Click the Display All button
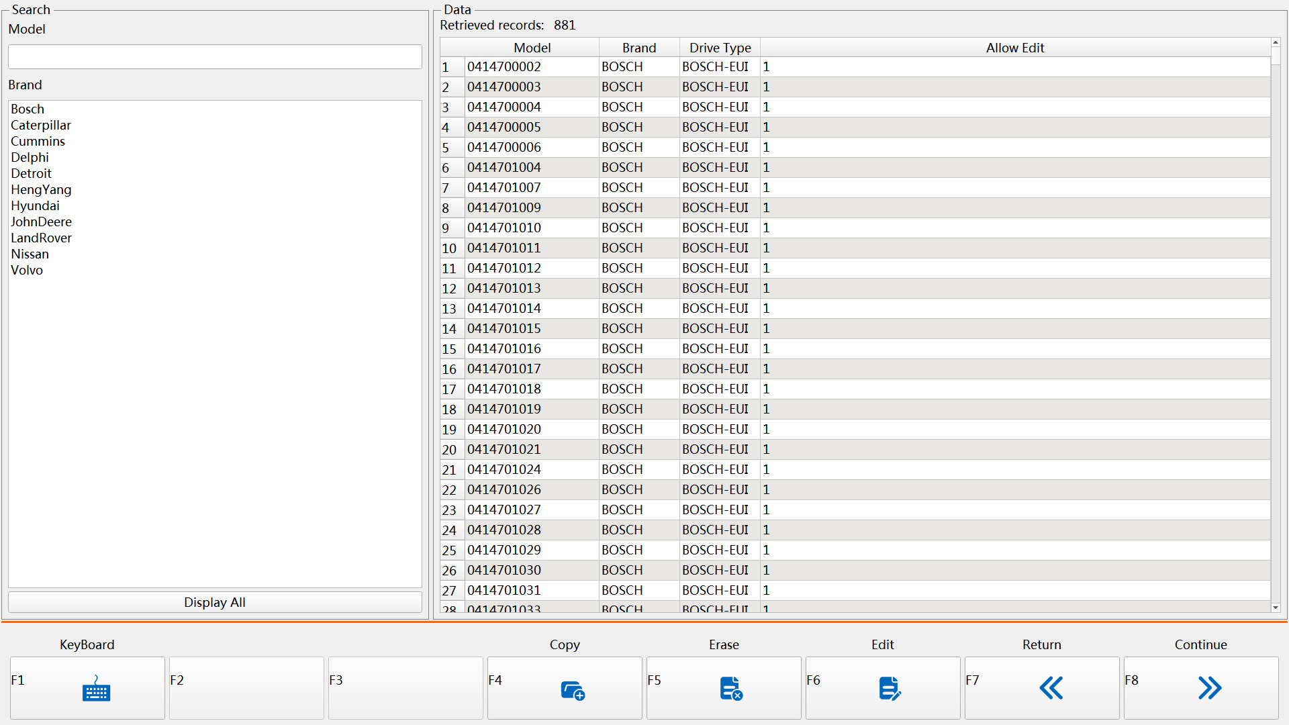Viewport: 1289px width, 725px height. click(x=215, y=602)
